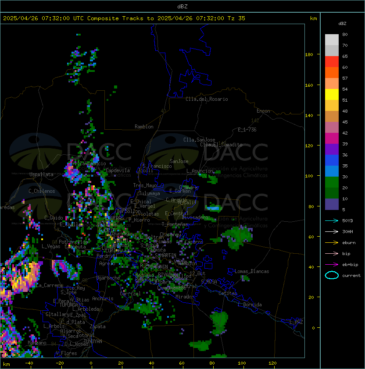Select the bright green 30–20 dBZ swatch

tap(332, 182)
